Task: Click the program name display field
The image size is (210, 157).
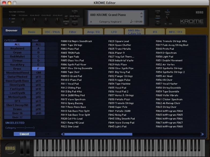Action: (x=108, y=15)
